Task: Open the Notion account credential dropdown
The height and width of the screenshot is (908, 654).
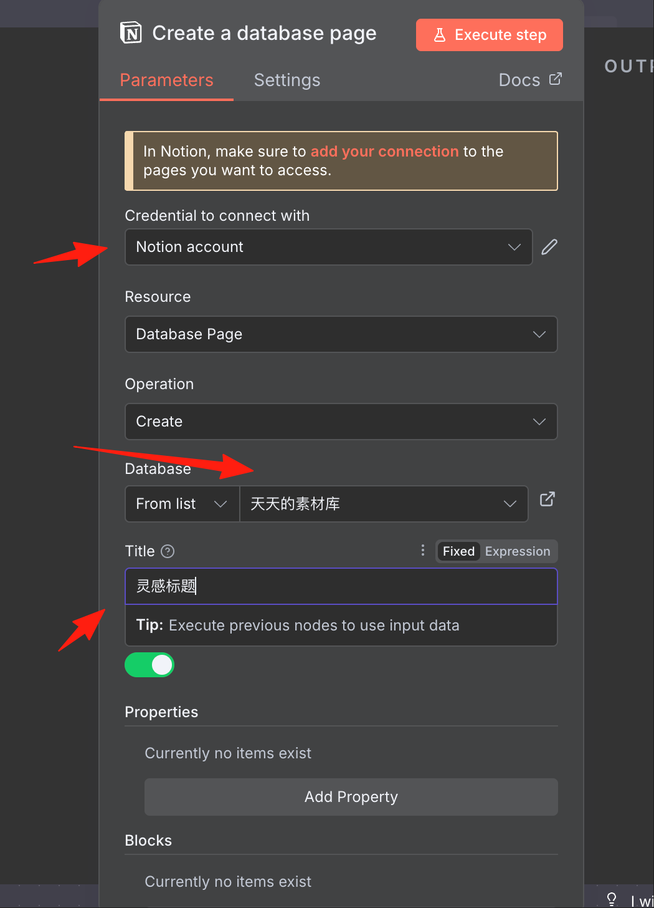Action: (x=329, y=247)
